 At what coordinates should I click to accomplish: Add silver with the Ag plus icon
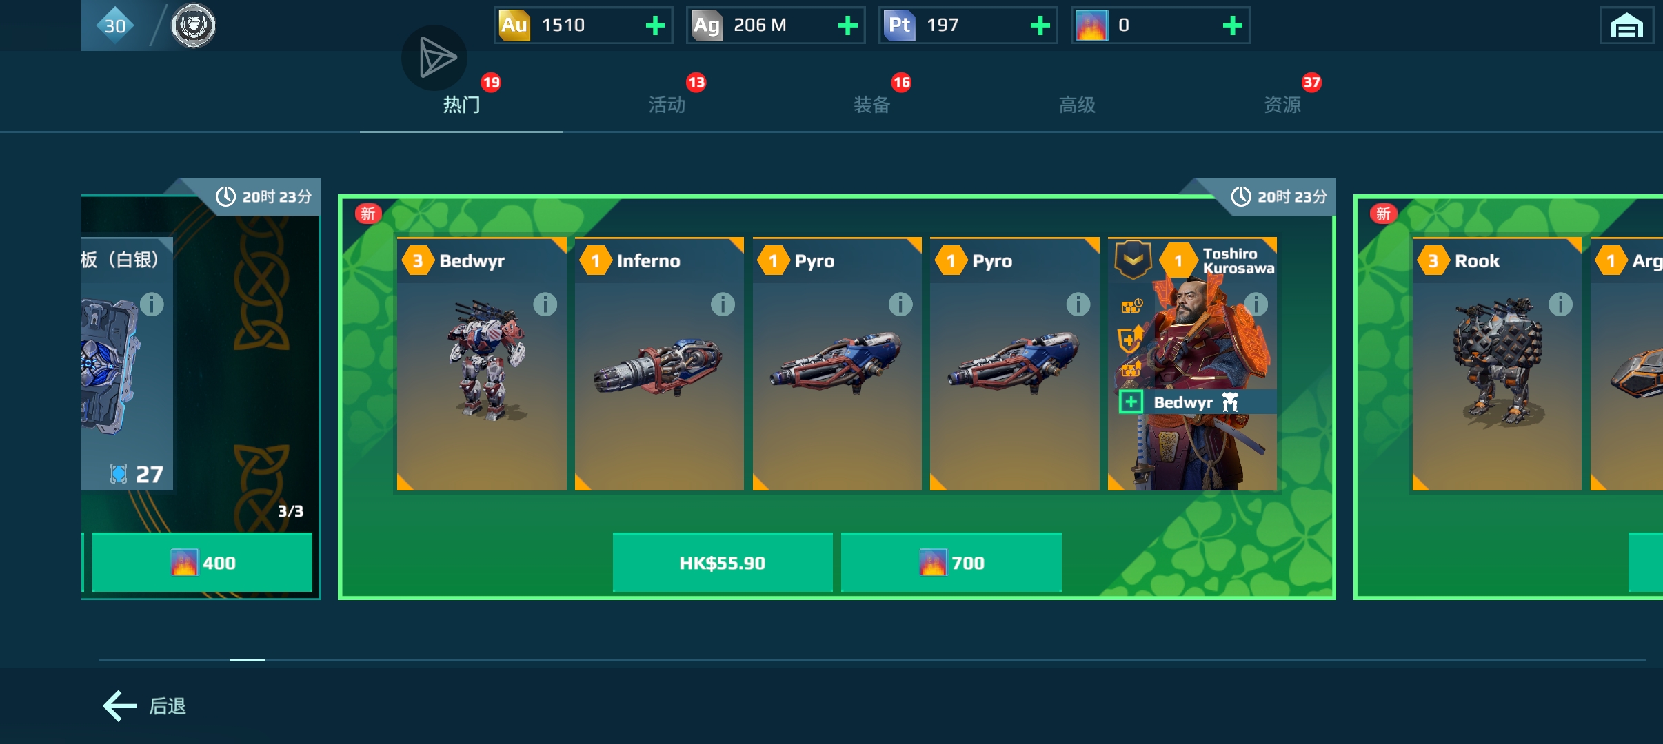coord(847,26)
